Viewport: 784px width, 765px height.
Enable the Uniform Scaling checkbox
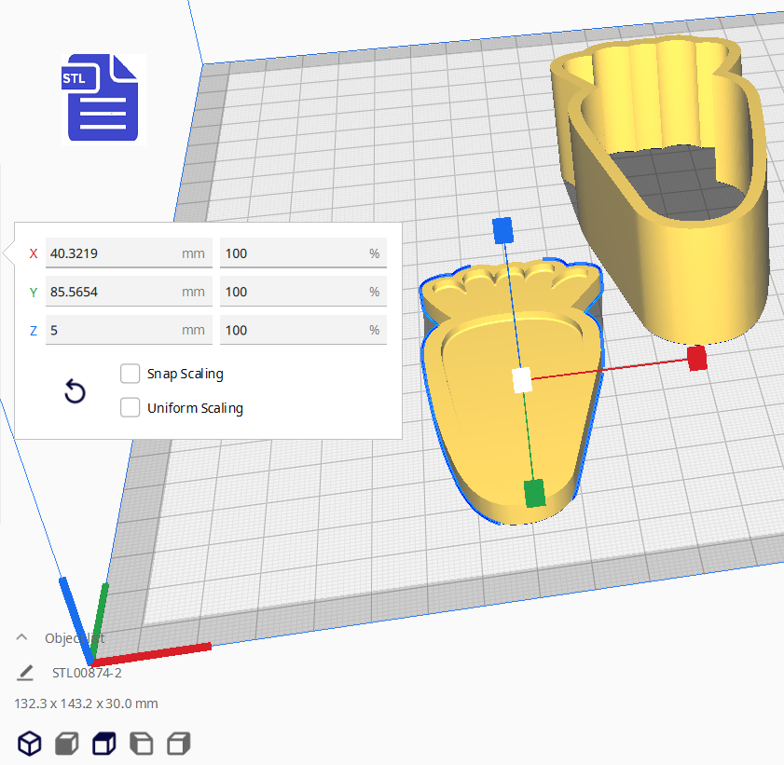point(131,408)
